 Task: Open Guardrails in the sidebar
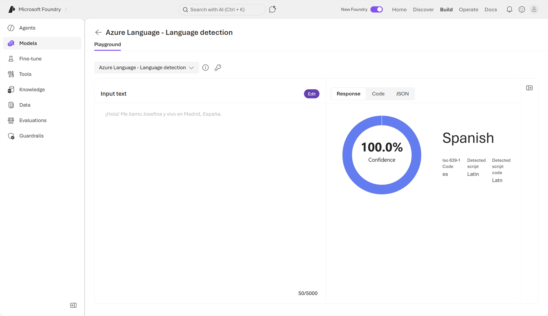click(x=42, y=136)
